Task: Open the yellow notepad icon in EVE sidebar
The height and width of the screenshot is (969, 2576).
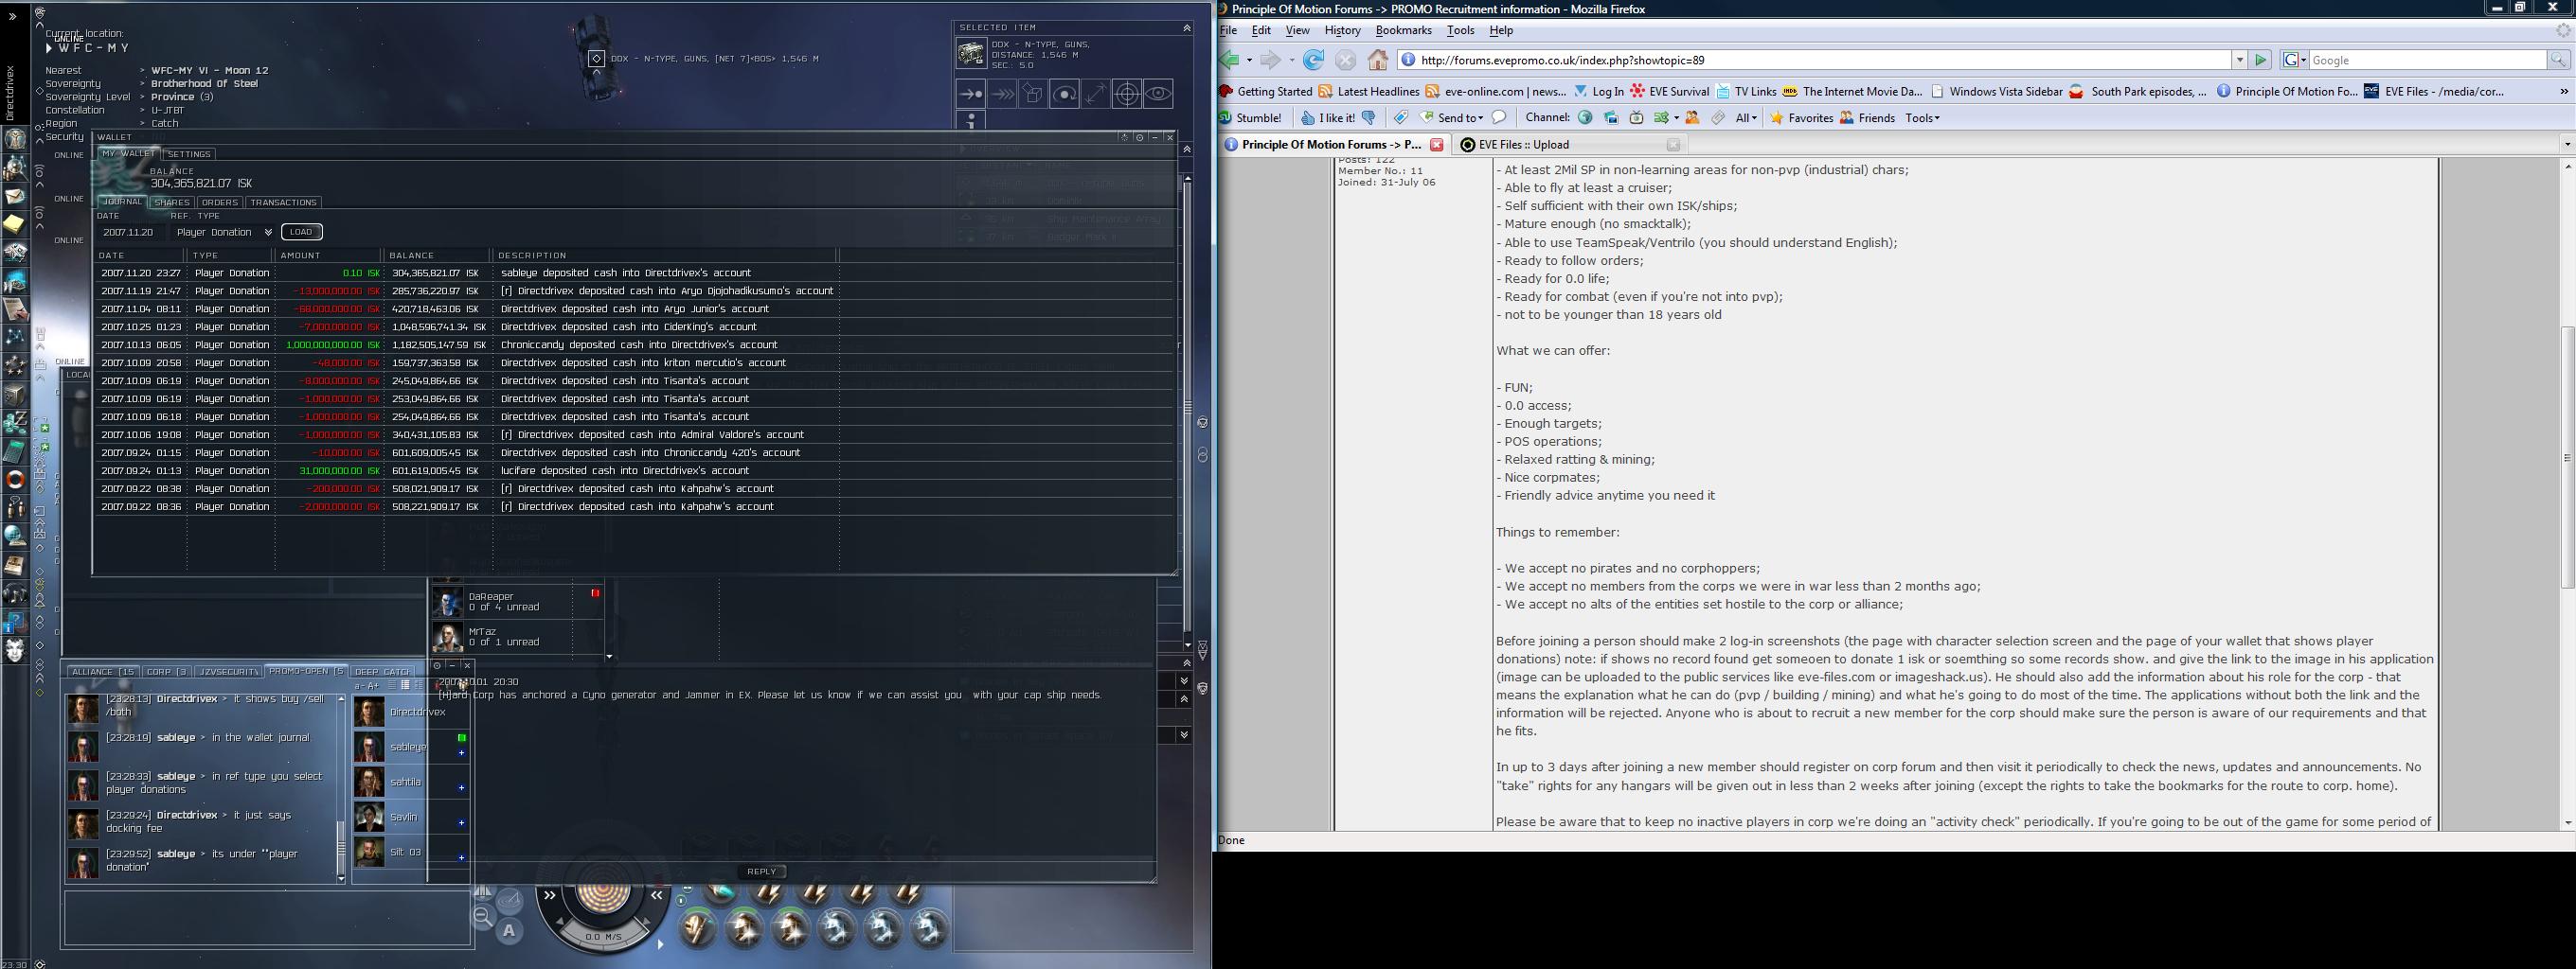Action: point(15,223)
